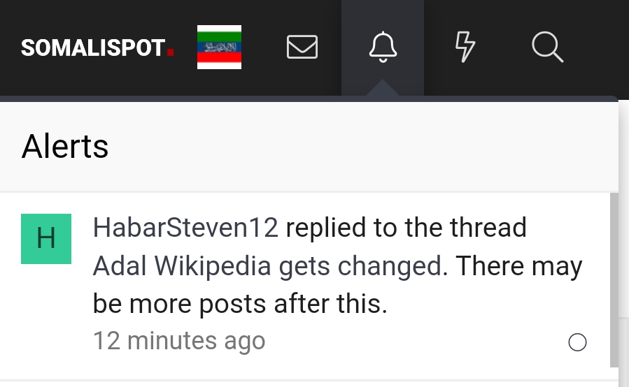
Task: Mark the HabarSteven12 alert as read
Action: [x=577, y=342]
